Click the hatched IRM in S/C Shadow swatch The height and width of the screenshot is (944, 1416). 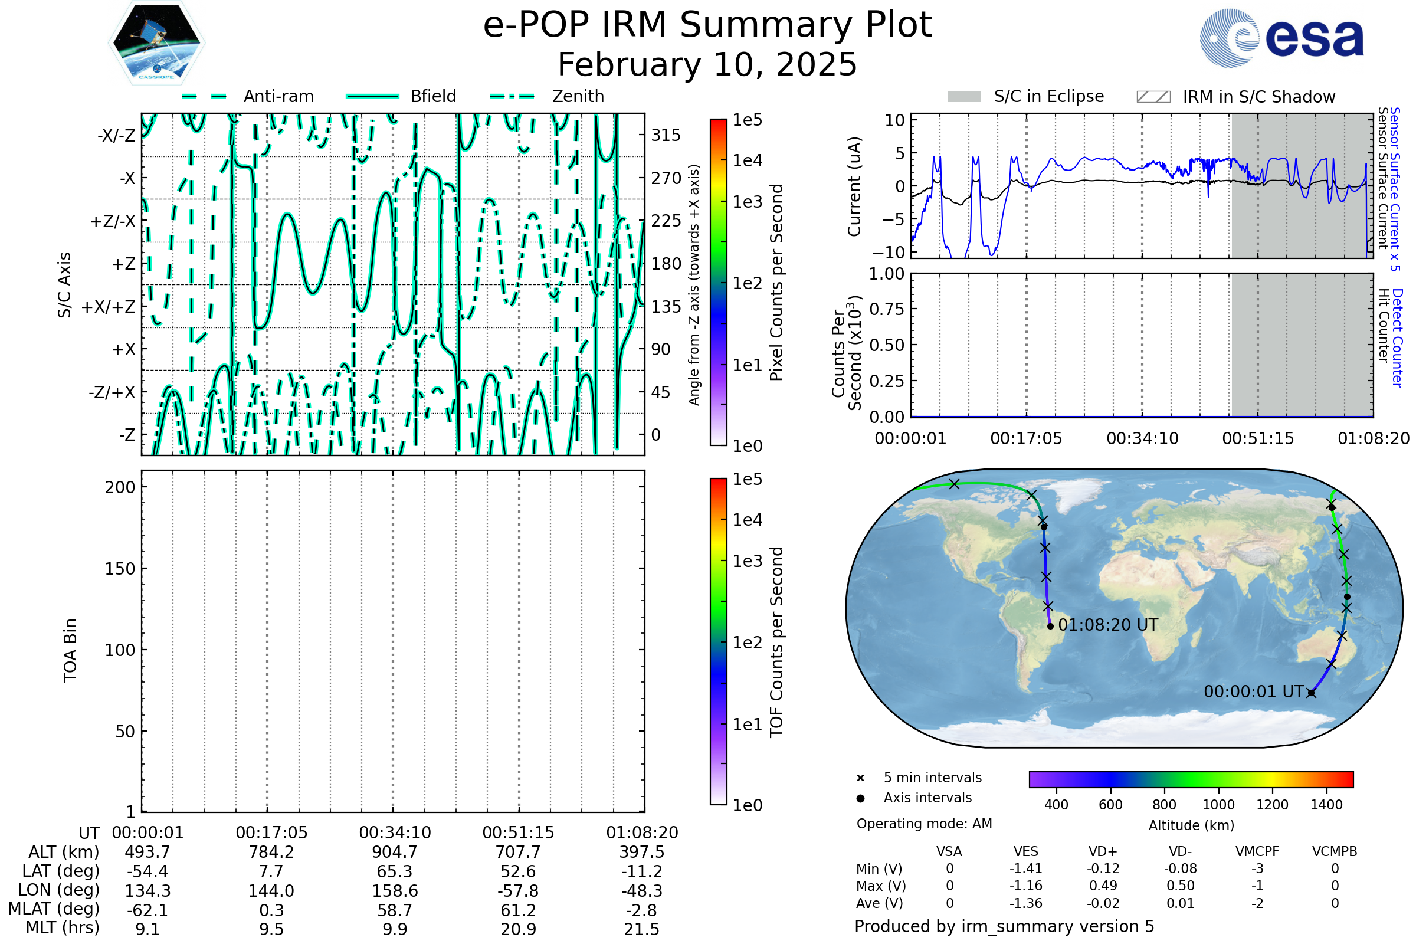1153,97
